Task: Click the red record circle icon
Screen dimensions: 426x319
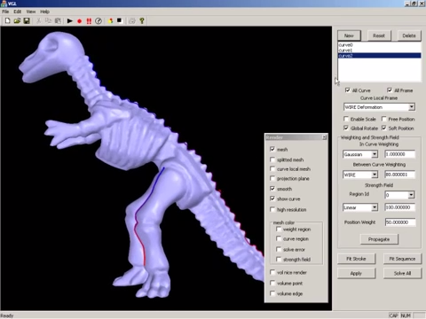Action: 79,21
